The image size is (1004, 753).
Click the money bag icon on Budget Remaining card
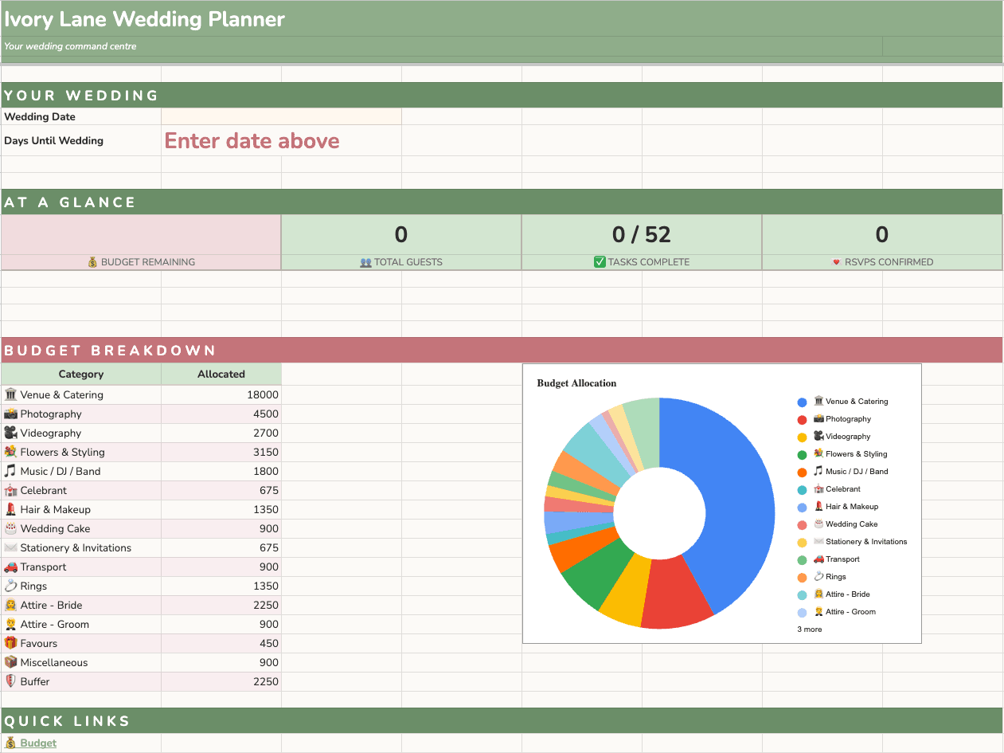(x=94, y=261)
